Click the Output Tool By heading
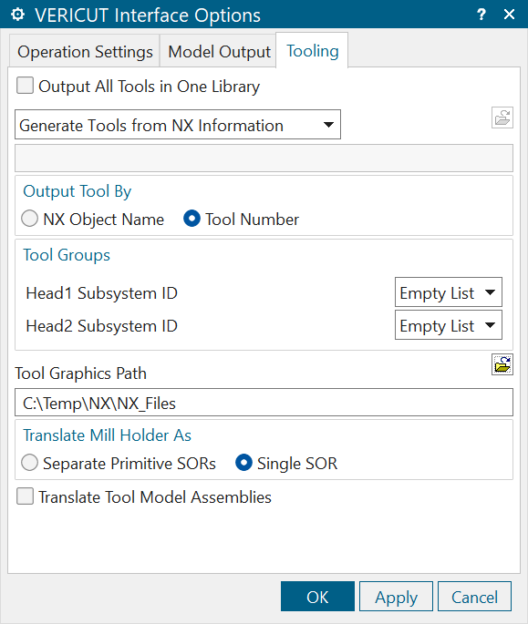This screenshot has width=528, height=624. [x=78, y=191]
